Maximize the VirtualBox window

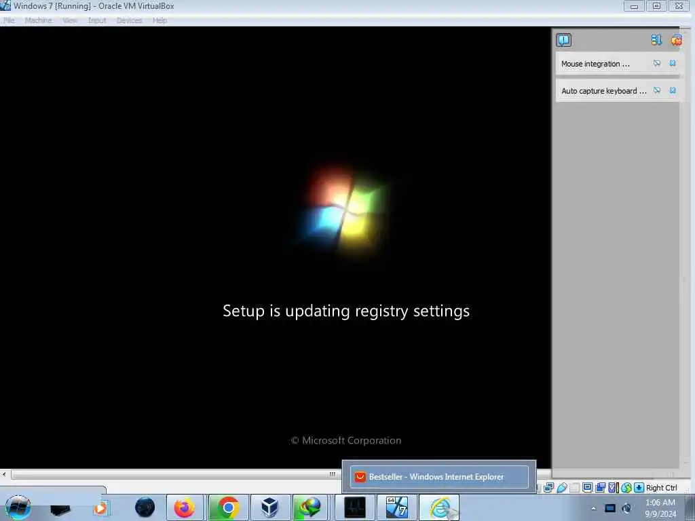pyautogui.click(x=656, y=6)
